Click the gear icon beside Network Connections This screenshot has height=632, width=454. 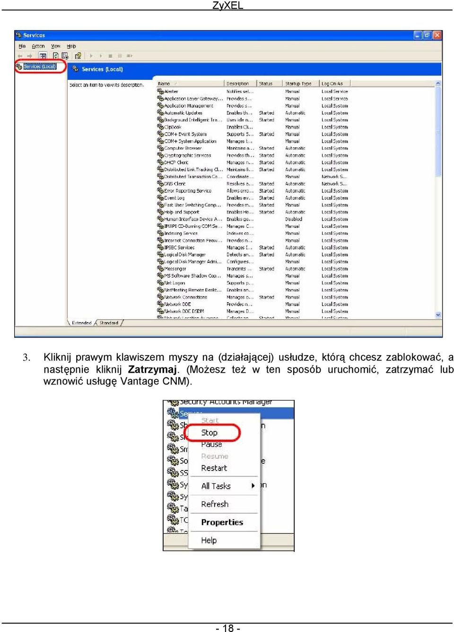pos(160,297)
